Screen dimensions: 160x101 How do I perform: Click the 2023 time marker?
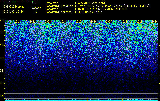[48, 22]
